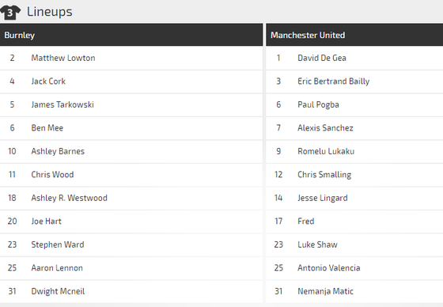Select the Lineups section heading
The image size is (443, 307).
49,12
